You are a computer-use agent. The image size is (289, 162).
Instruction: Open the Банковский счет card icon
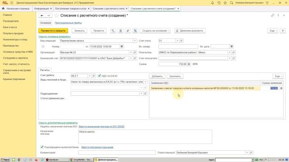pos(135,58)
